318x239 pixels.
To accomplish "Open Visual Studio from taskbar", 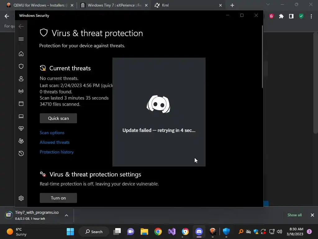I will point(171,232).
